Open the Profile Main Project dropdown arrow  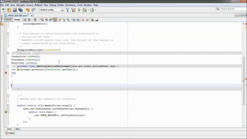(96, 10)
